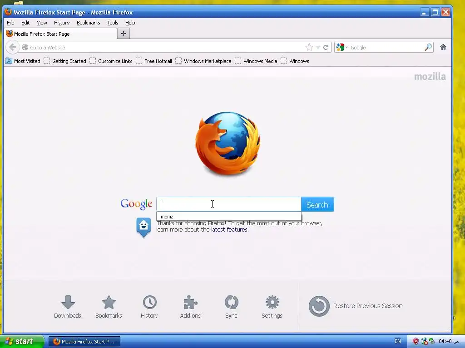Click the EN language indicator
The image size is (465, 348).
point(398,342)
